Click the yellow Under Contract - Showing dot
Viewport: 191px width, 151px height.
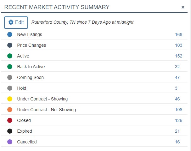(x=10, y=99)
